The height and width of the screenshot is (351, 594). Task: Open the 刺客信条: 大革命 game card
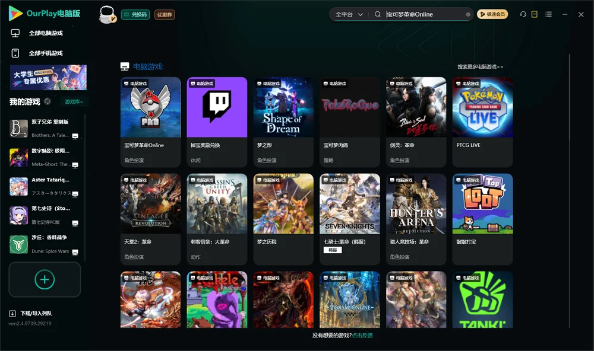tap(217, 219)
